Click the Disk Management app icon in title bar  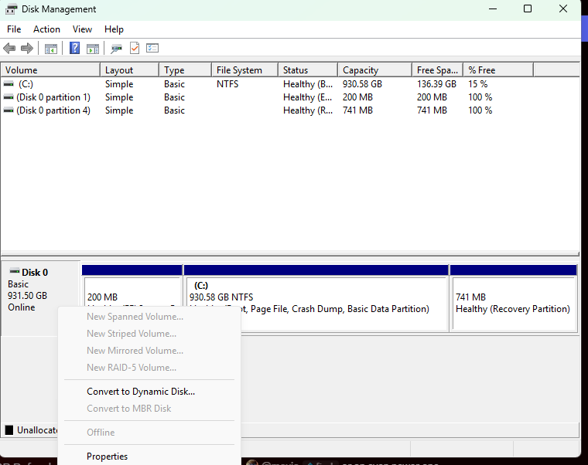[x=11, y=9]
